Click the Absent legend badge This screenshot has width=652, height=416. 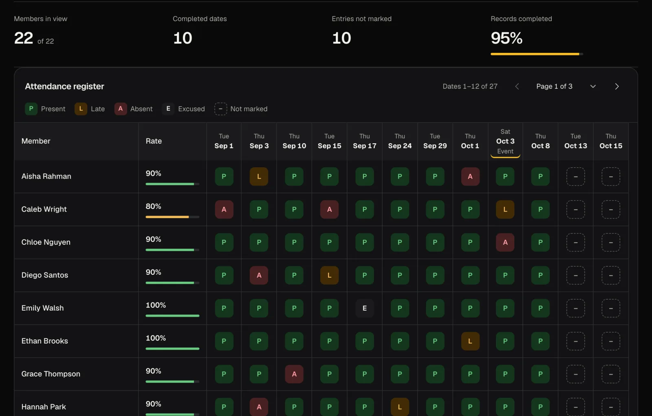pyautogui.click(x=120, y=109)
